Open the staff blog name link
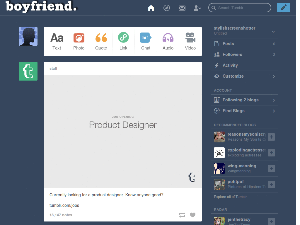 [53, 69]
